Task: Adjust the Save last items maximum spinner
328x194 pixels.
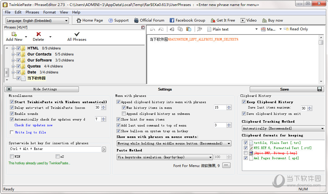Action: (310, 108)
